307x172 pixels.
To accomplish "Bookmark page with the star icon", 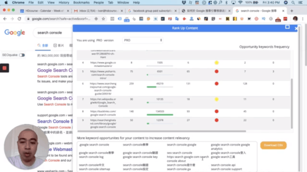I will click(x=104, y=19).
